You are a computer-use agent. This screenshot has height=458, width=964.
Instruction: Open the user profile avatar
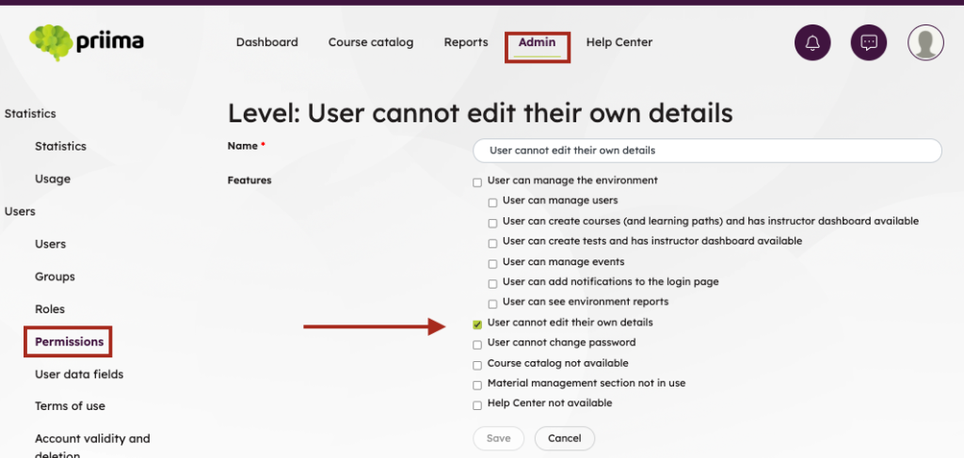(925, 42)
